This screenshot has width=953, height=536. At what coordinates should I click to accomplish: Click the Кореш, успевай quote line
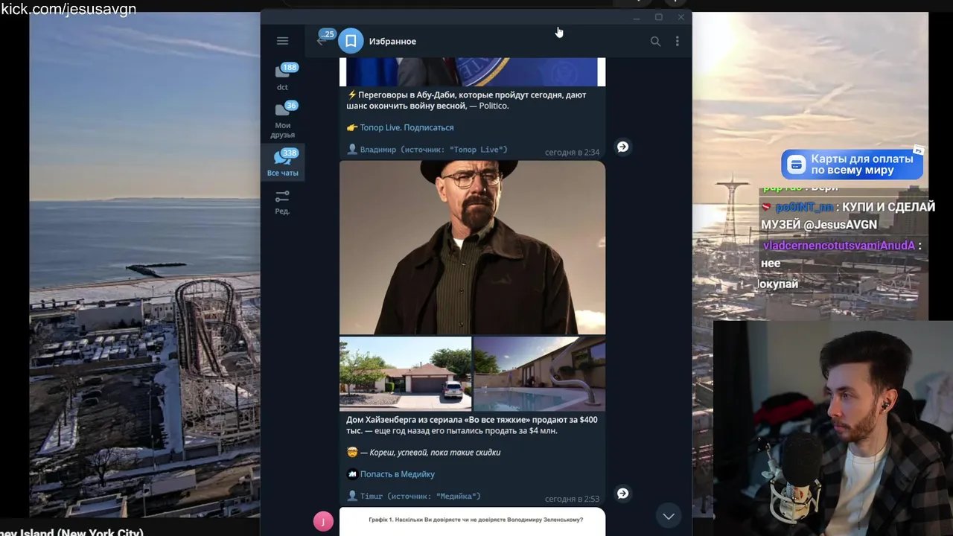coord(423,453)
